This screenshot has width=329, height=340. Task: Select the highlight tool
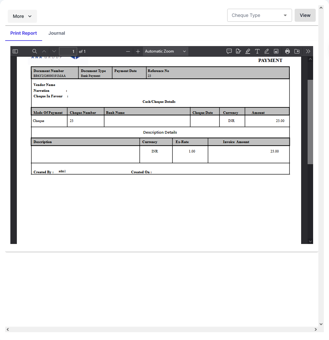pos(248,51)
